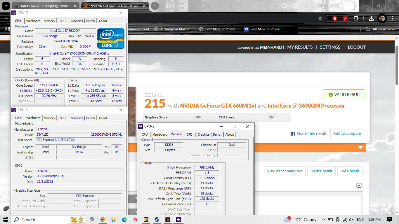The image size is (399, 224).
Task: Open the MEINHARD username link
Action: (271, 47)
